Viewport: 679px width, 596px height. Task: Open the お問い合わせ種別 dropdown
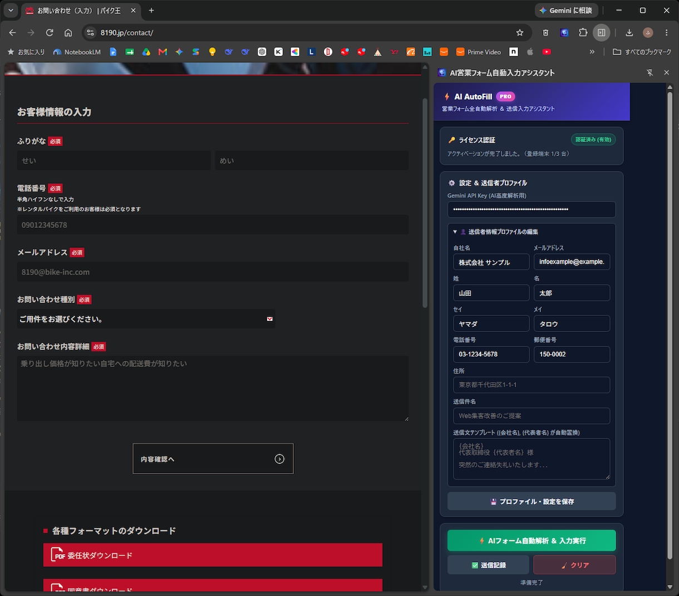click(x=146, y=319)
